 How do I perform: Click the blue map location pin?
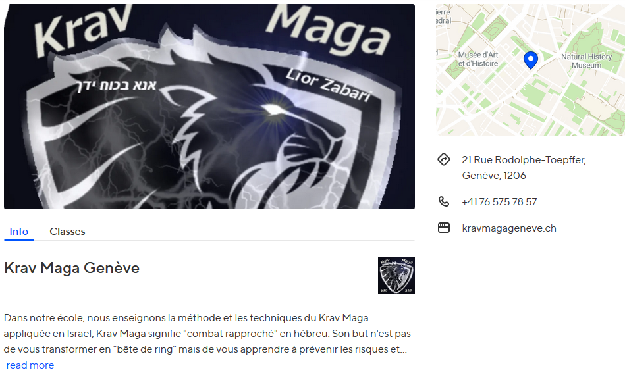(x=531, y=60)
